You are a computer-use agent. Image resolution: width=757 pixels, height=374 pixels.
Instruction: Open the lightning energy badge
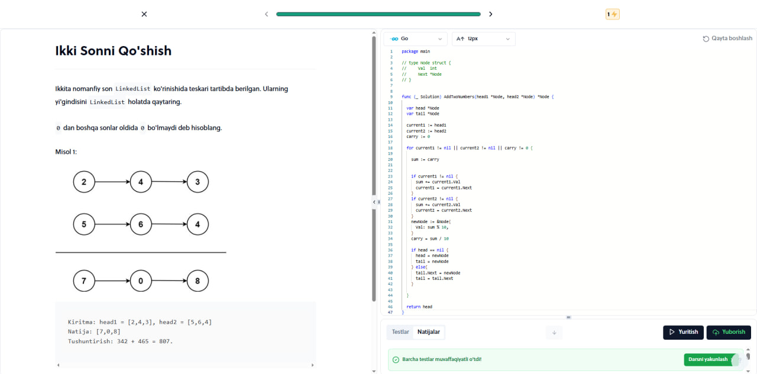pyautogui.click(x=612, y=14)
